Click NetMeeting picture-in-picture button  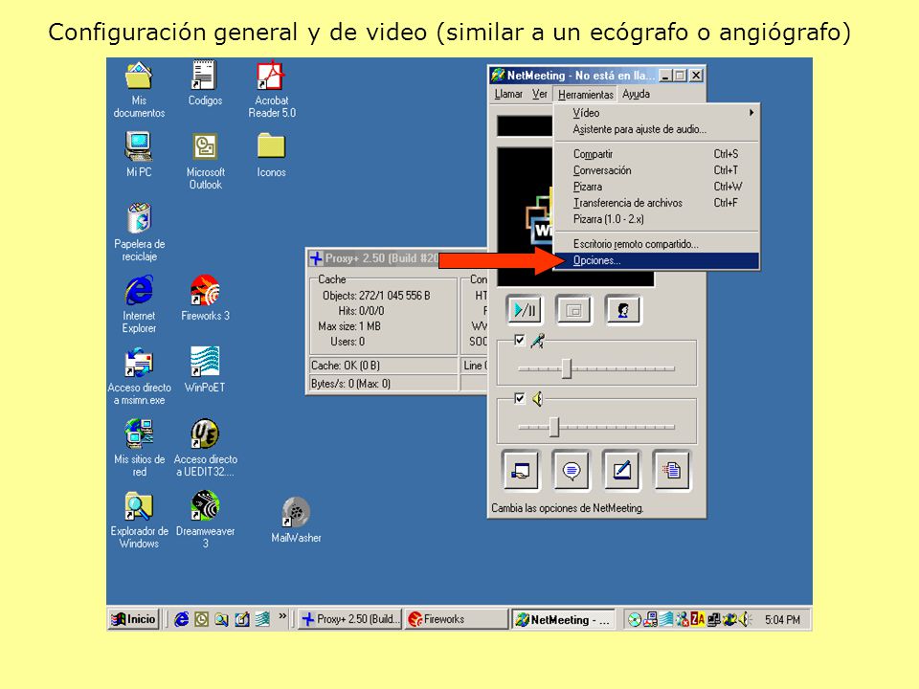tap(573, 310)
